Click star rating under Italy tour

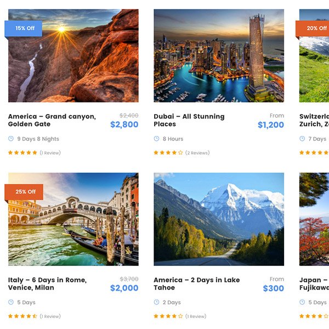(x=22, y=316)
